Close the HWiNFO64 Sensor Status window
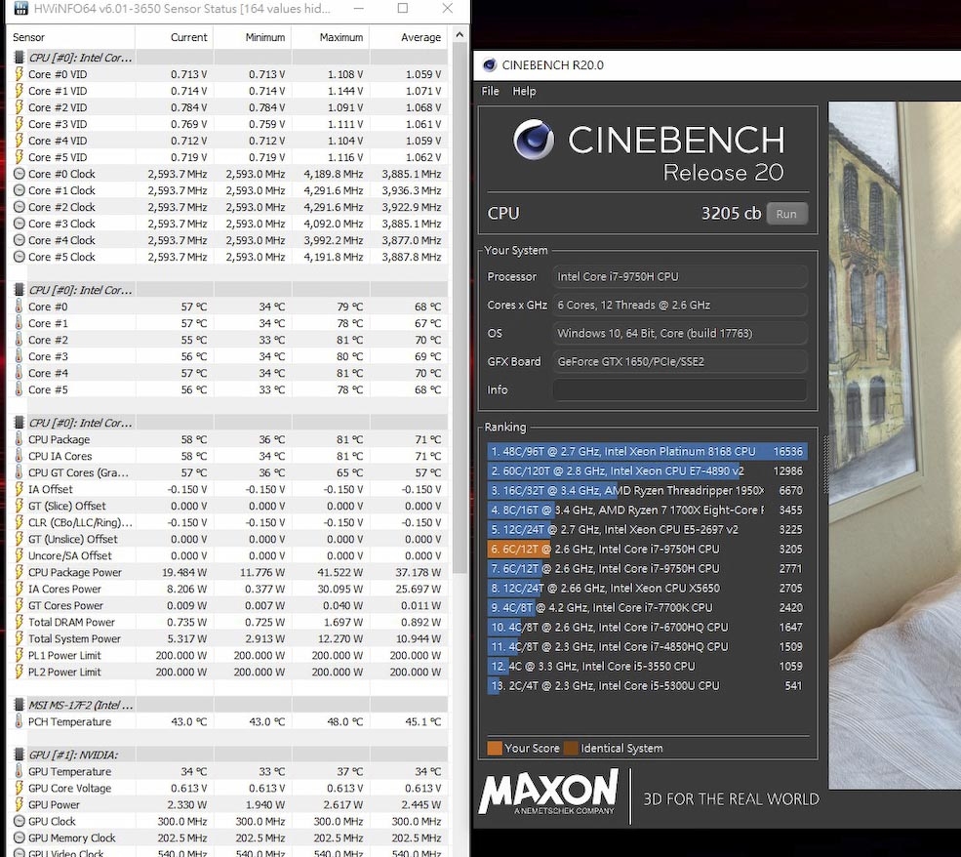This screenshot has height=857, width=961. coord(448,9)
